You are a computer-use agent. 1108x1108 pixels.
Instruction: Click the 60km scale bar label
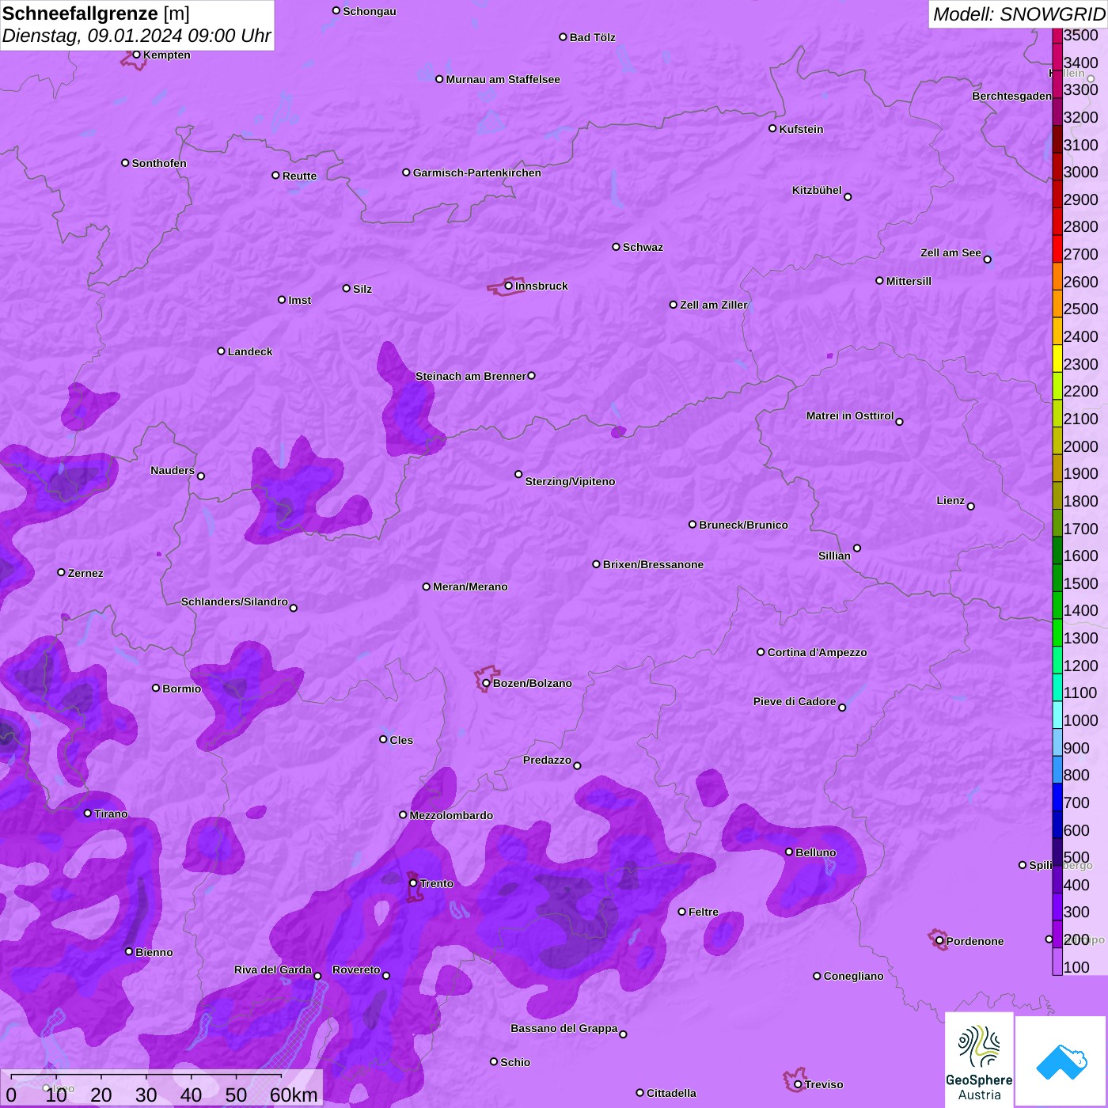click(x=294, y=1095)
